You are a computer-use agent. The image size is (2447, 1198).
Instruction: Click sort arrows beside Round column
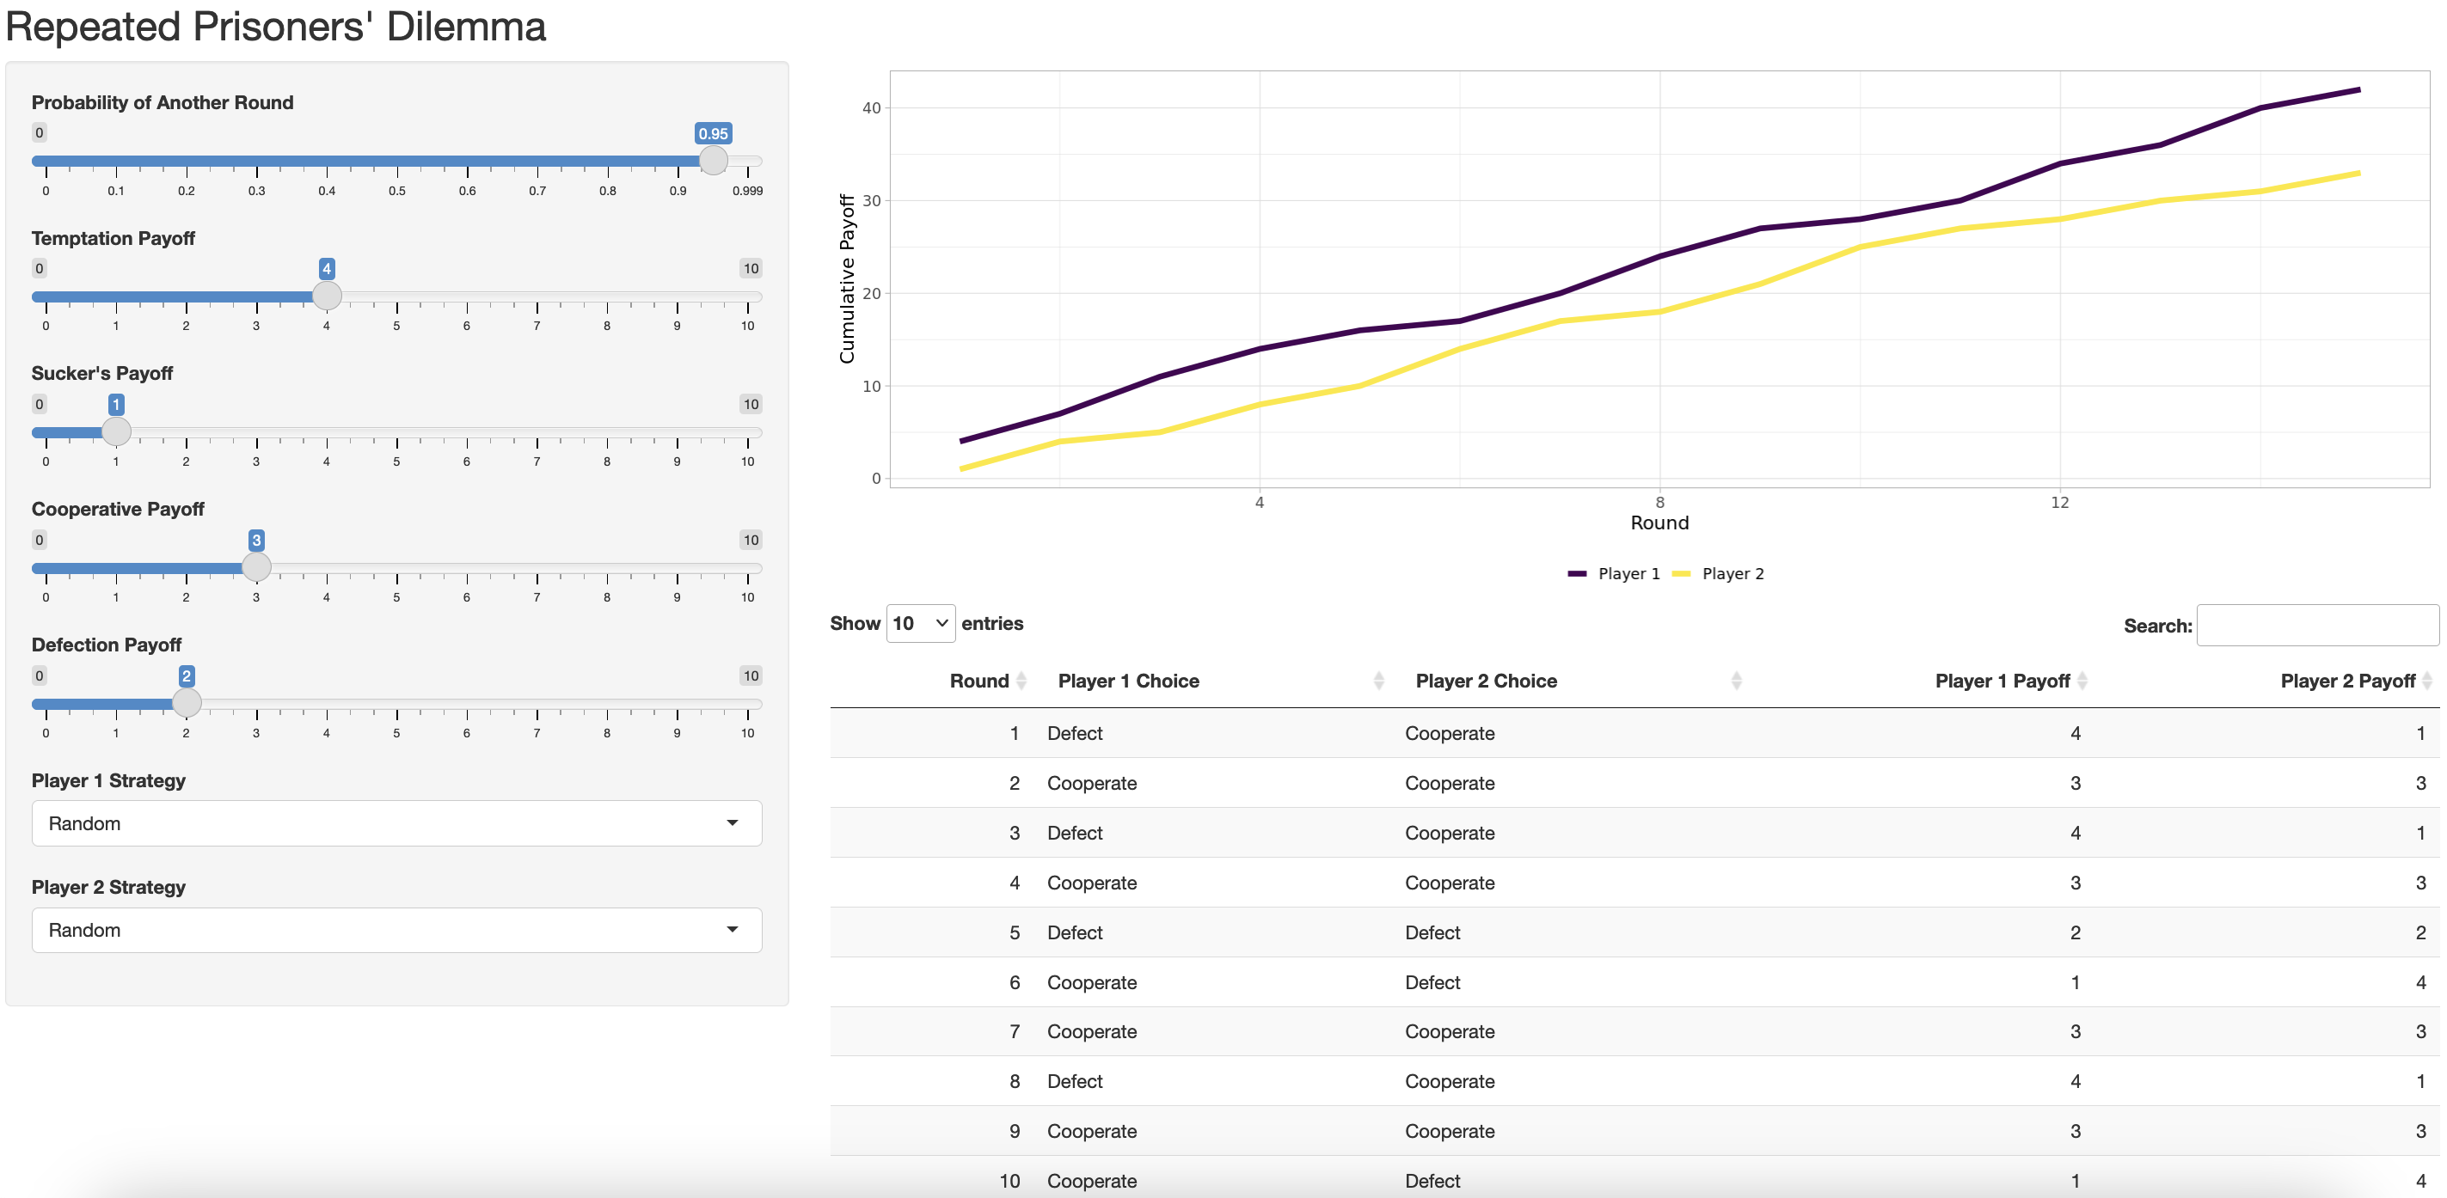1021,681
